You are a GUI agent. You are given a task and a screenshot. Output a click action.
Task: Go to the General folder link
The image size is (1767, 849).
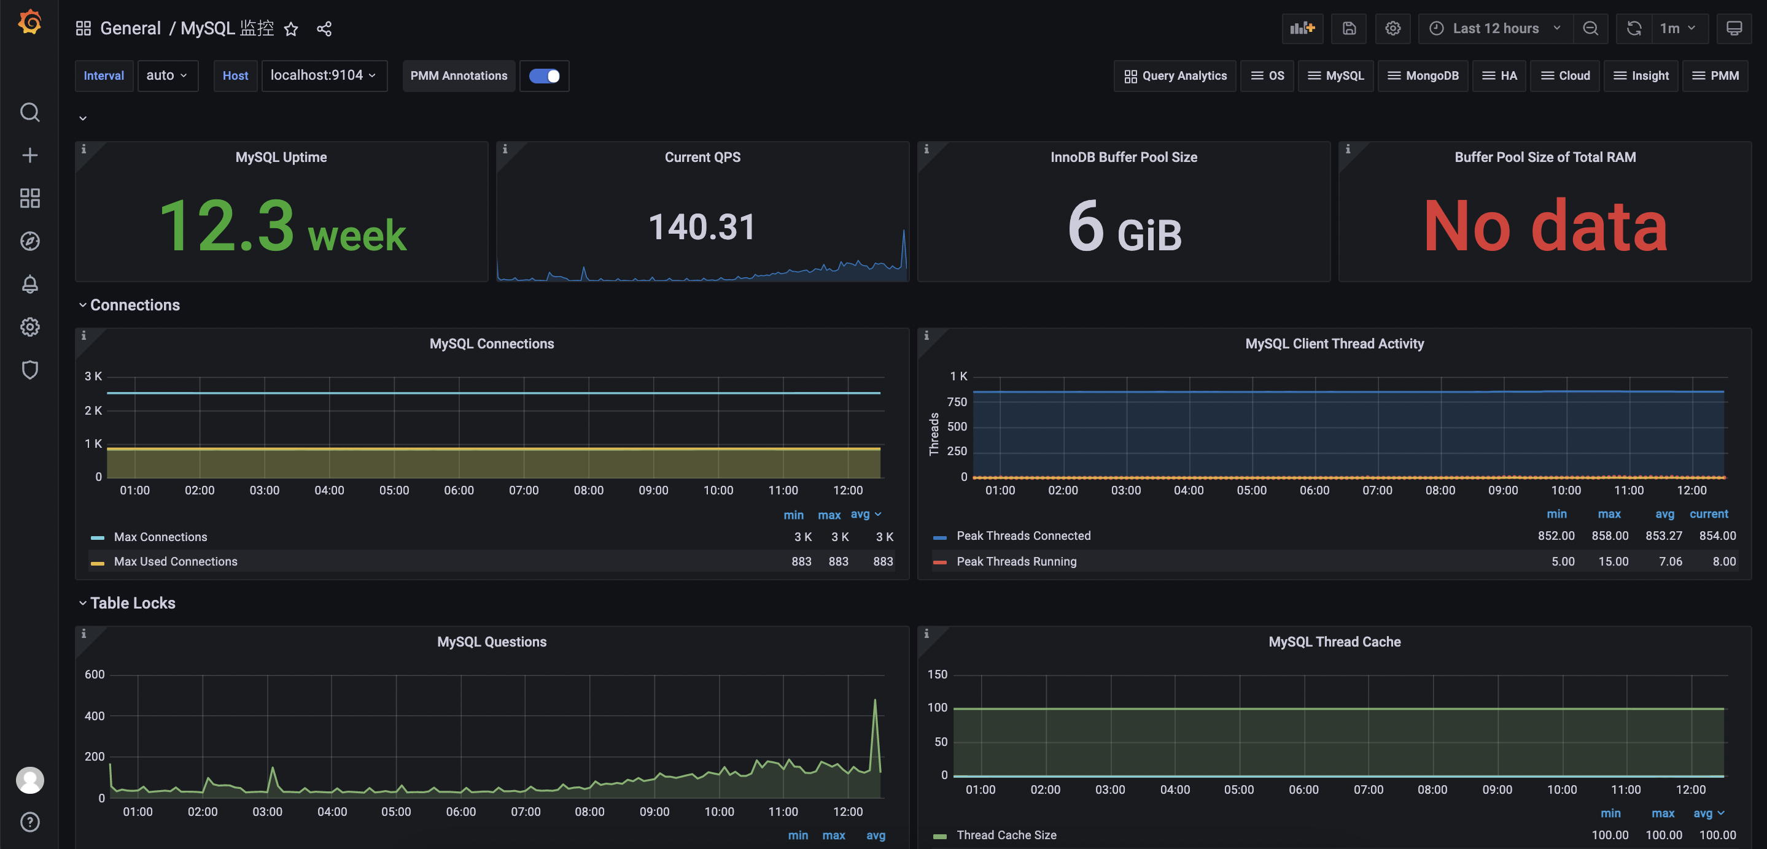(x=130, y=28)
